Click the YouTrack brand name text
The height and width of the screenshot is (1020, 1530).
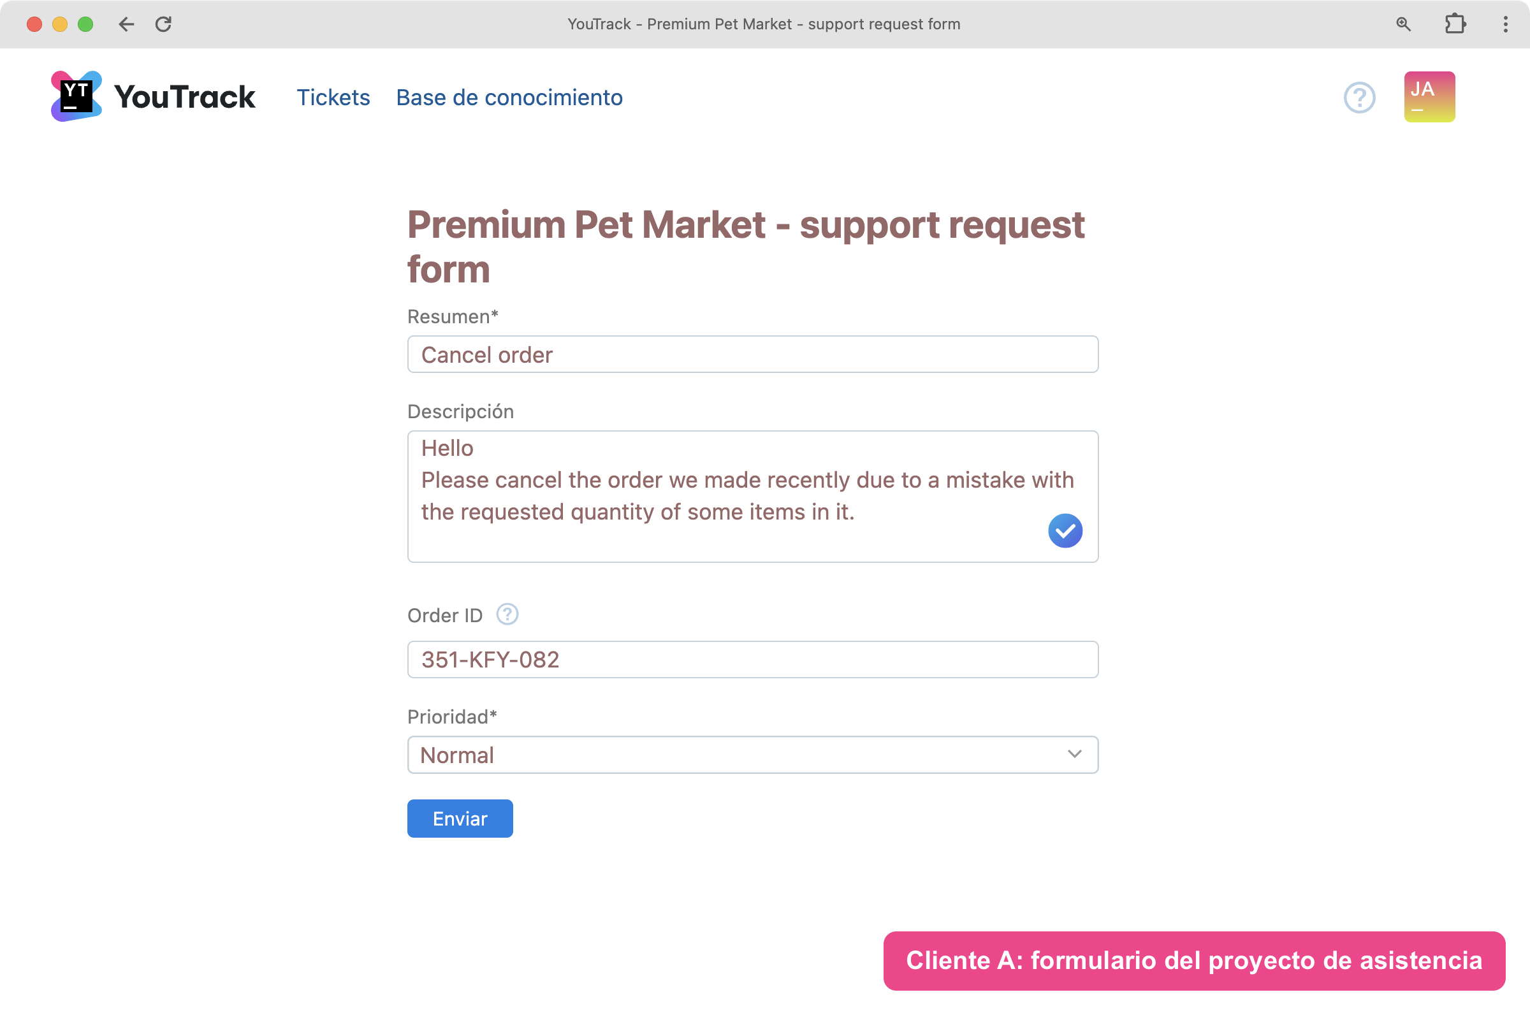pos(185,97)
